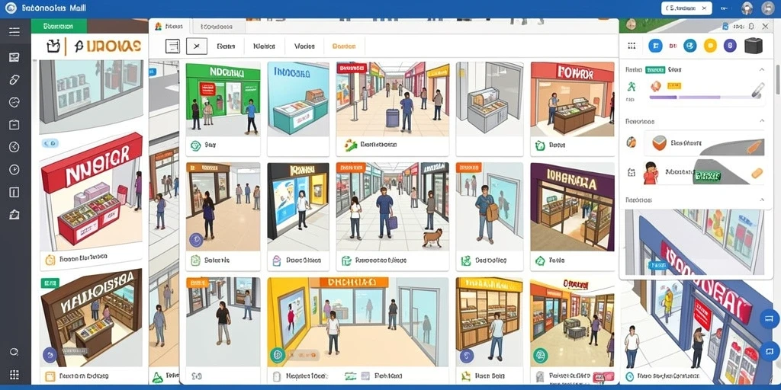Click the clock icon in left sidebar

click(x=14, y=170)
